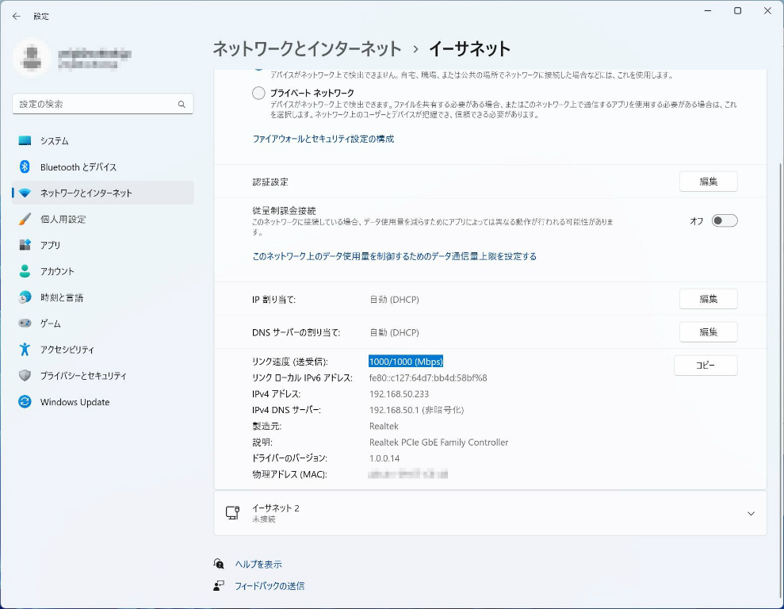Image resolution: width=784 pixels, height=609 pixels.
Task: Click the System monitor icon in sidebar
Action: (25, 141)
